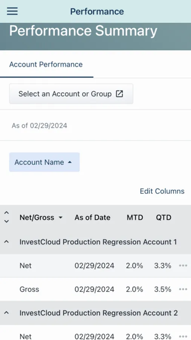Screen dimensions: 191x340
Task: Open the more options menu for Account 1 Net row
Action: (183, 266)
